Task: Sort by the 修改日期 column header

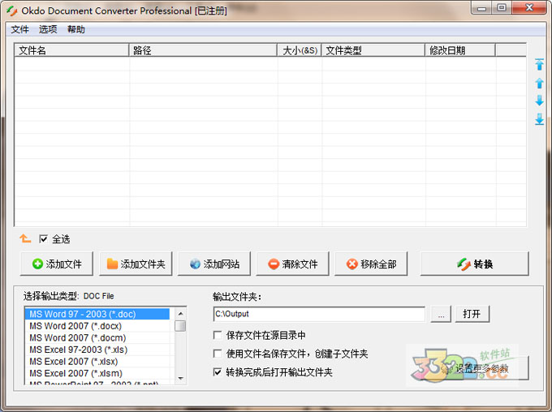Action: (460, 50)
